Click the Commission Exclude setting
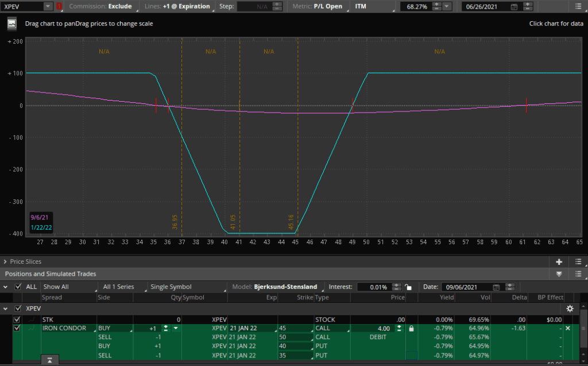Screen dimensions: 588x366 (x=100, y=6)
